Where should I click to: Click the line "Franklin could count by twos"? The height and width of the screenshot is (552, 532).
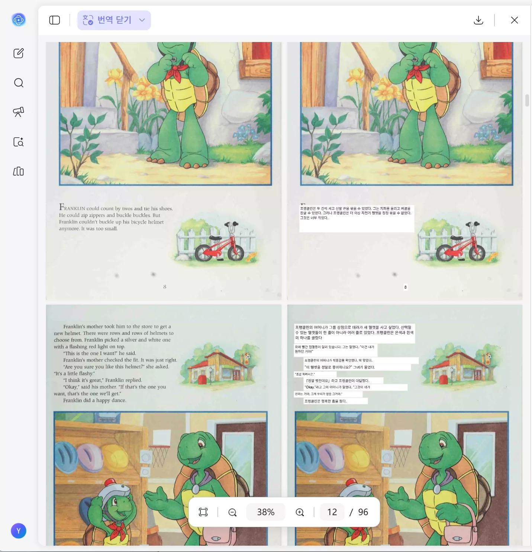point(116,208)
